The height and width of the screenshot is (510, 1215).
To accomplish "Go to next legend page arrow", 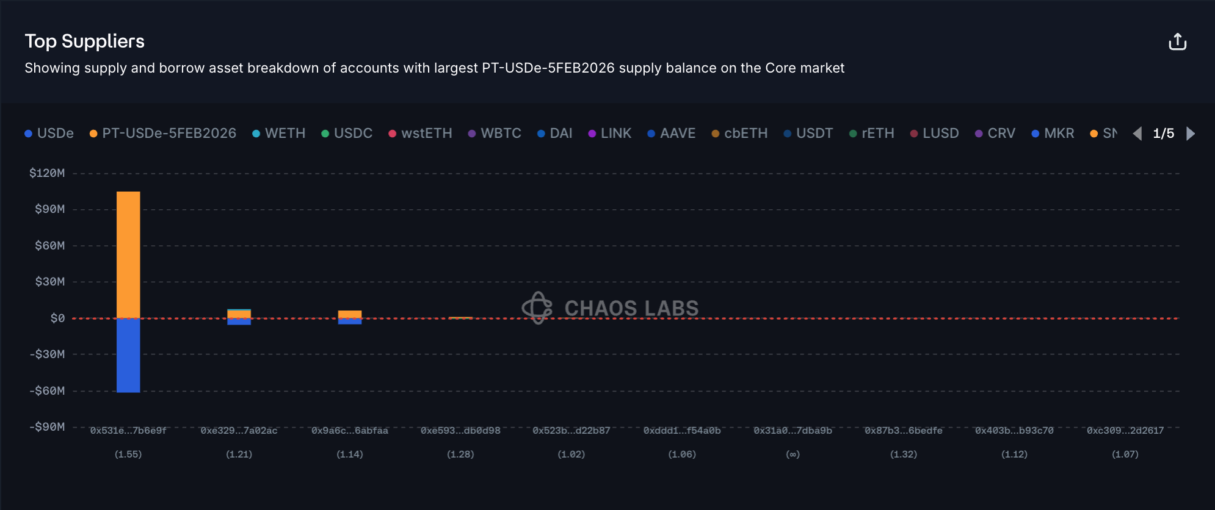I will 1191,134.
